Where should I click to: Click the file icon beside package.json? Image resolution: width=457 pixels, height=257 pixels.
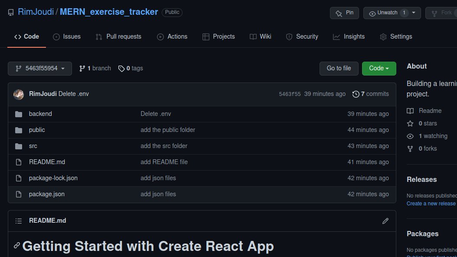tap(19, 194)
